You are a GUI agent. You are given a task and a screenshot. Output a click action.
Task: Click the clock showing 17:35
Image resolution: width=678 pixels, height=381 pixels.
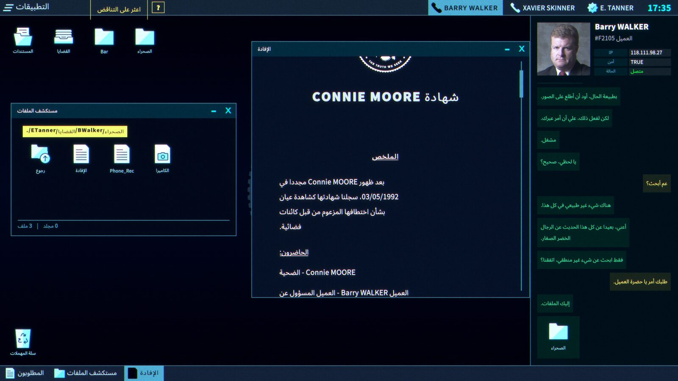click(x=659, y=8)
